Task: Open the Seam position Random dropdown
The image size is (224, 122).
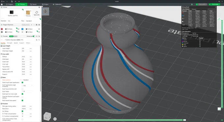Action: (27, 80)
